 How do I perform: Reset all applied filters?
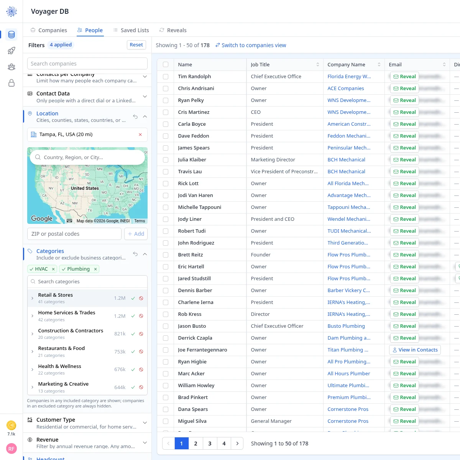[136, 45]
